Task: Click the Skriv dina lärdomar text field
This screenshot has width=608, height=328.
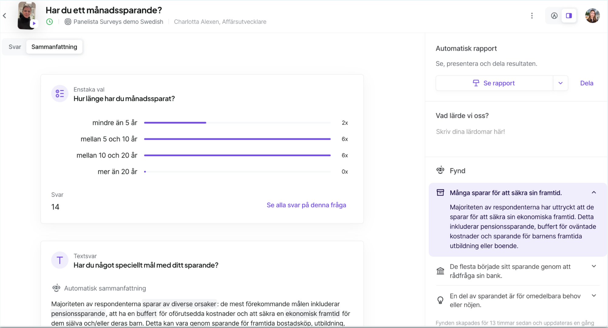Action: [x=470, y=132]
